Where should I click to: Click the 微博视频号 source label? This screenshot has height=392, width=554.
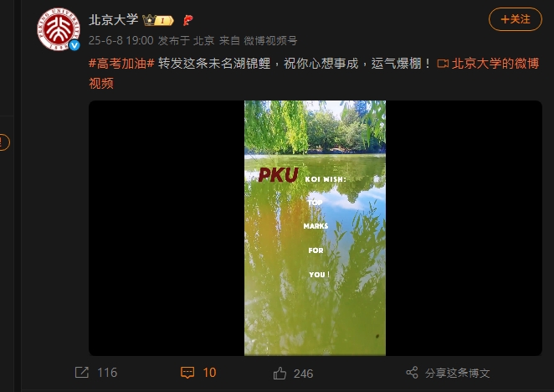coord(270,41)
